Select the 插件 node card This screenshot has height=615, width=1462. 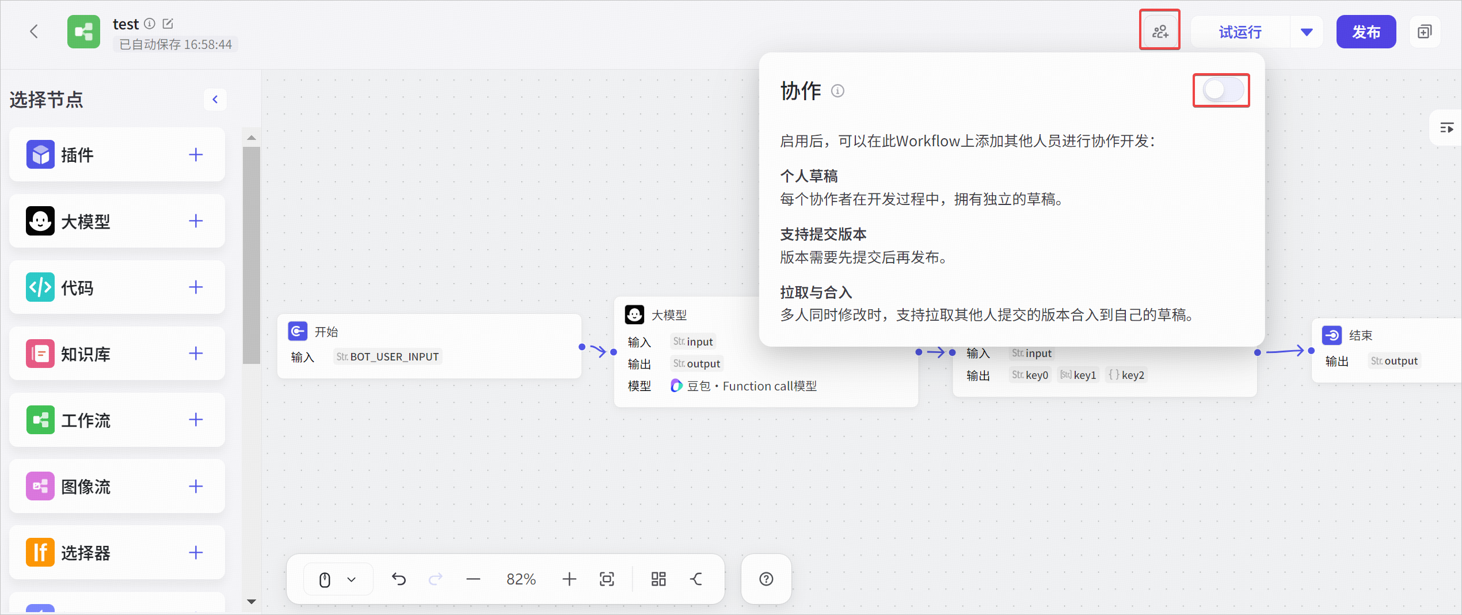pos(117,154)
